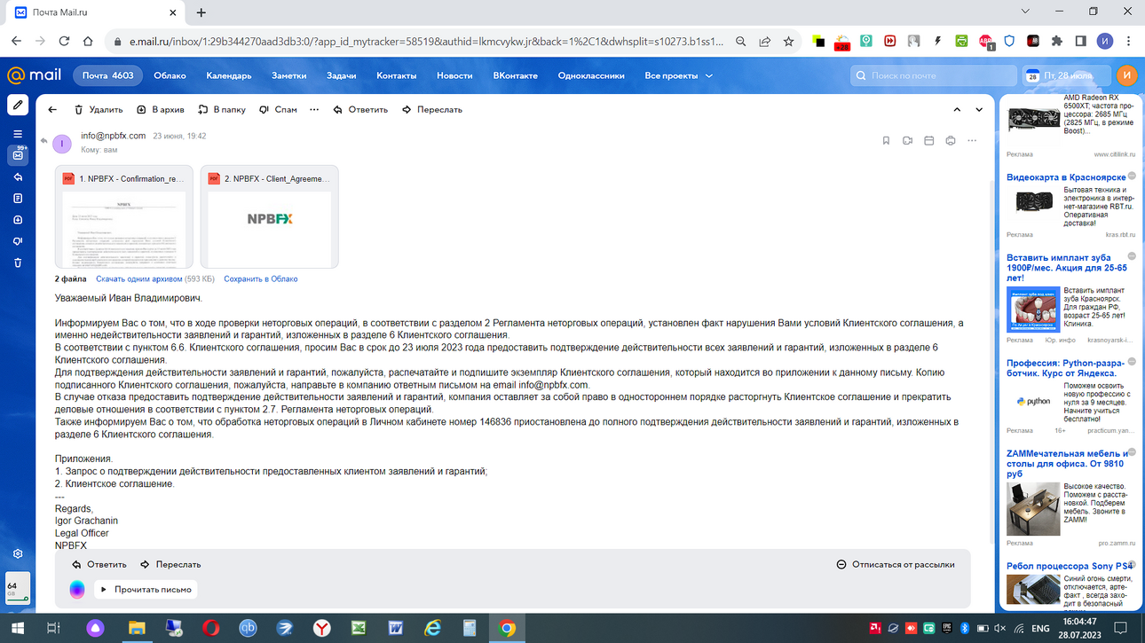Click Переслать button below the message
Viewport: 1145px width, 643px height.
pyautogui.click(x=170, y=564)
